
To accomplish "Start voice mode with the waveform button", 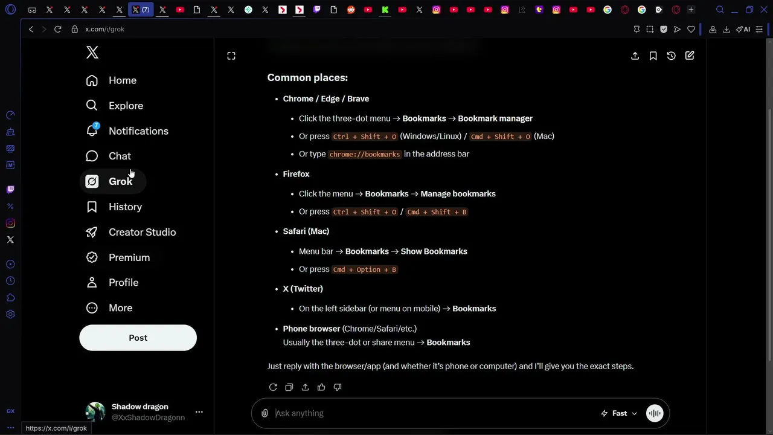I will click(655, 413).
